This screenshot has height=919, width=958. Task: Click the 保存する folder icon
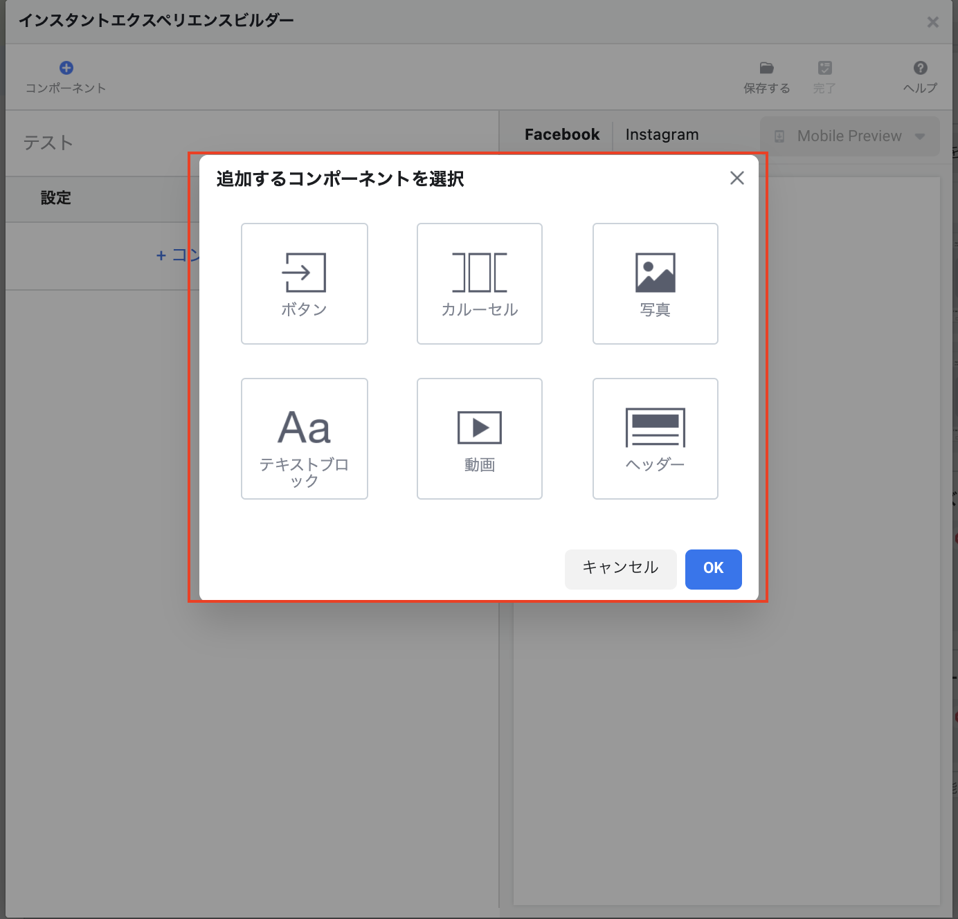click(766, 68)
